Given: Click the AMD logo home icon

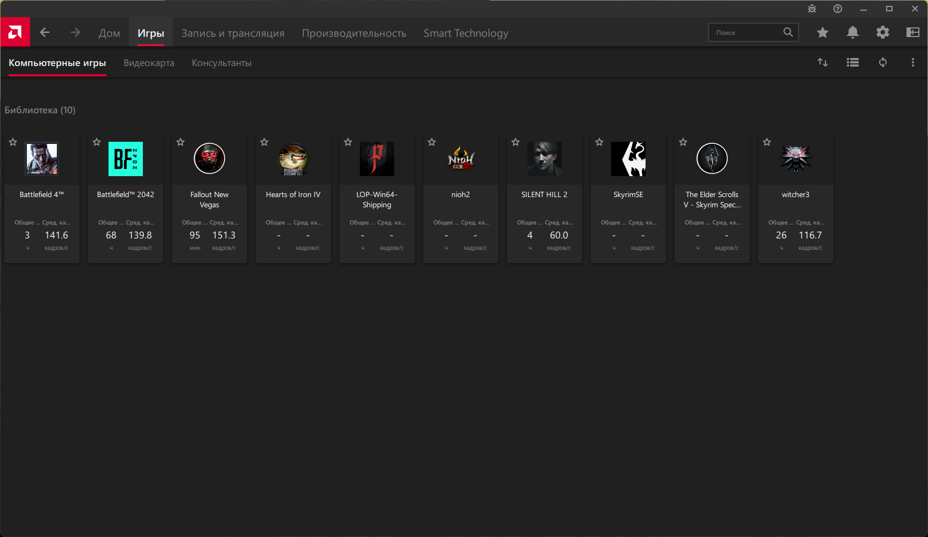Looking at the screenshot, I should 15,32.
